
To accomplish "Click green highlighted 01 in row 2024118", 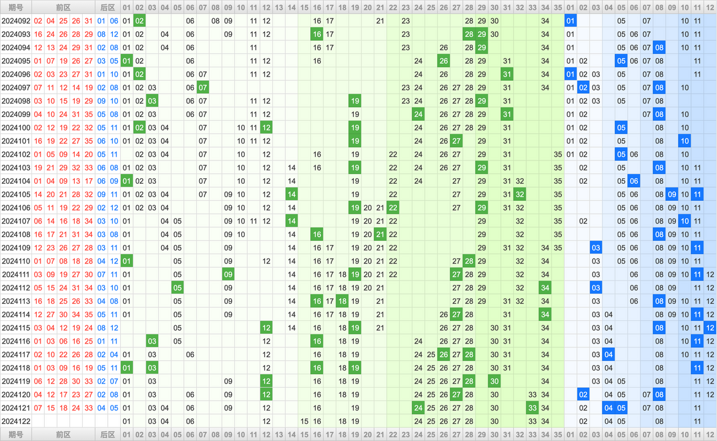I will (127, 368).
